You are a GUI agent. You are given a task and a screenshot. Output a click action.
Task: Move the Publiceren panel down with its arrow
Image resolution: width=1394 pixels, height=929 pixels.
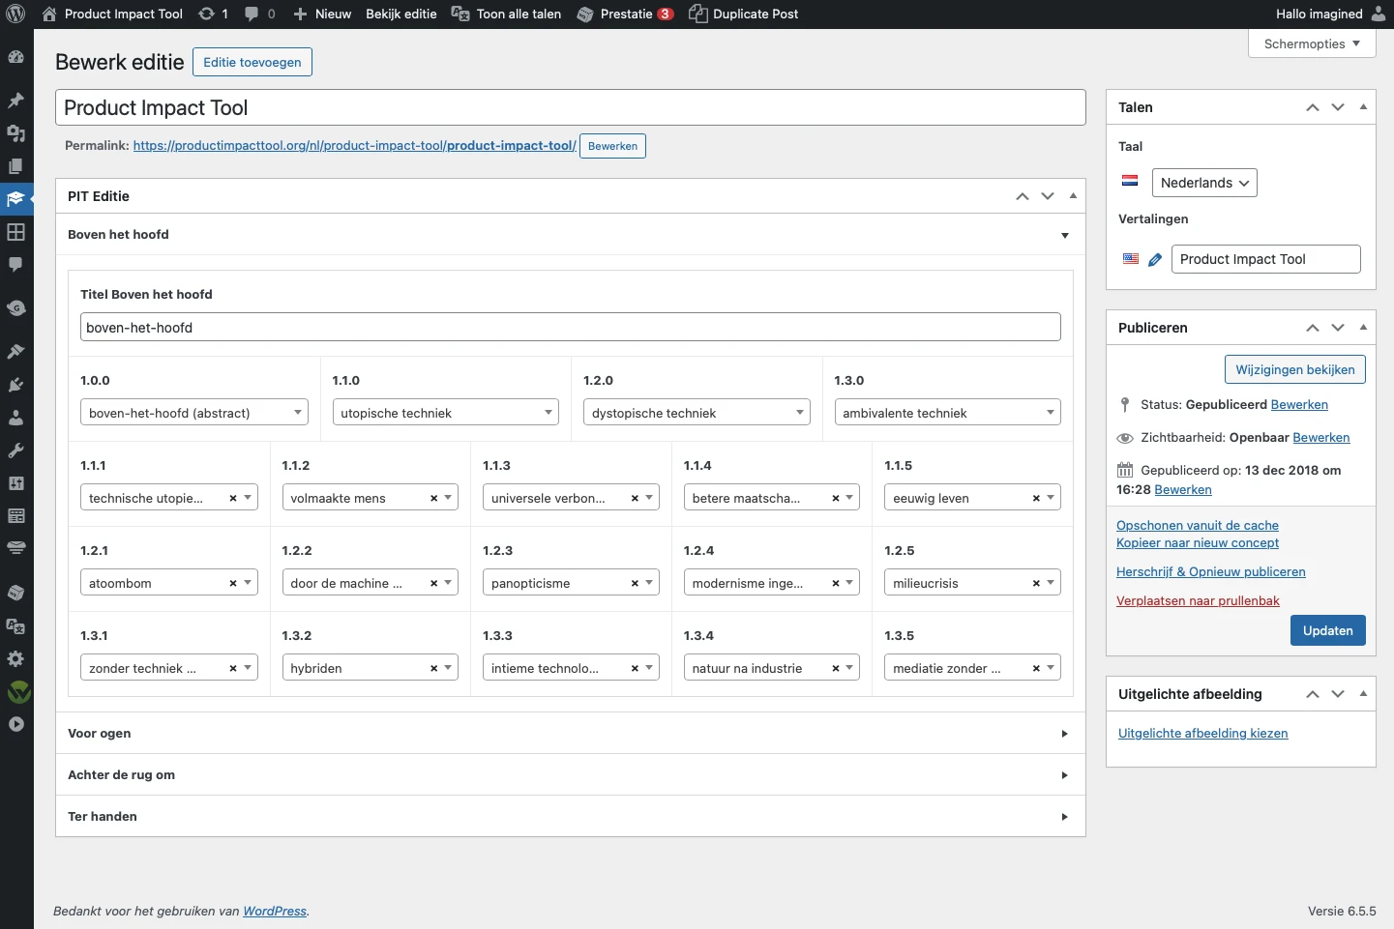point(1338,328)
